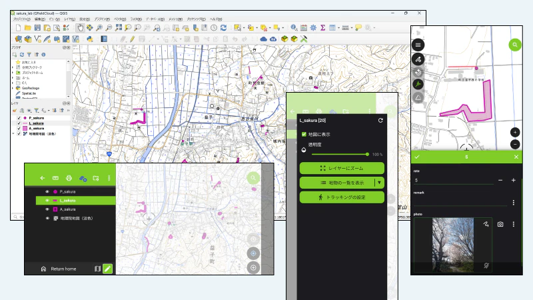533x300 pixels.
Task: Open three-dot menu in QField layer panel header
Action: point(109,178)
